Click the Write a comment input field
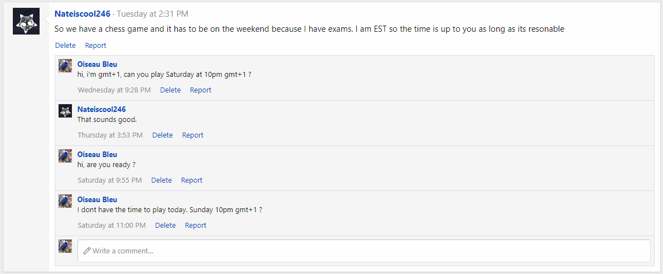The image size is (663, 274). coord(364,251)
